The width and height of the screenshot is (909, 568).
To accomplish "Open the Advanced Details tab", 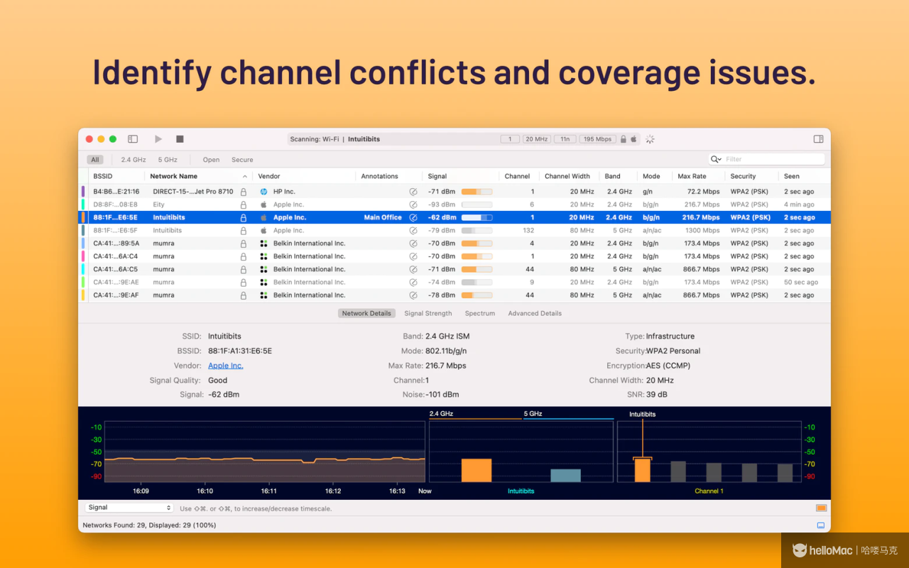I will pos(535,313).
